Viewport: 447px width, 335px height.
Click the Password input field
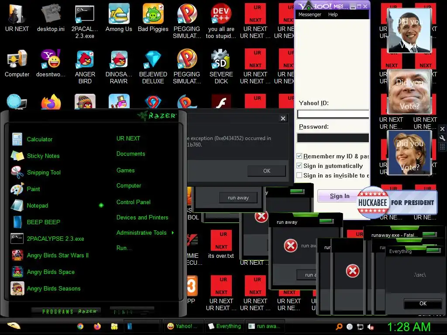click(333, 138)
